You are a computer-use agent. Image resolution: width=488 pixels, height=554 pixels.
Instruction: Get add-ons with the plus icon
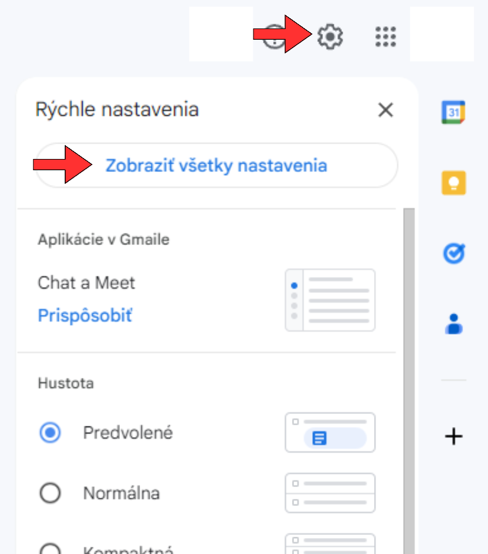[454, 437]
